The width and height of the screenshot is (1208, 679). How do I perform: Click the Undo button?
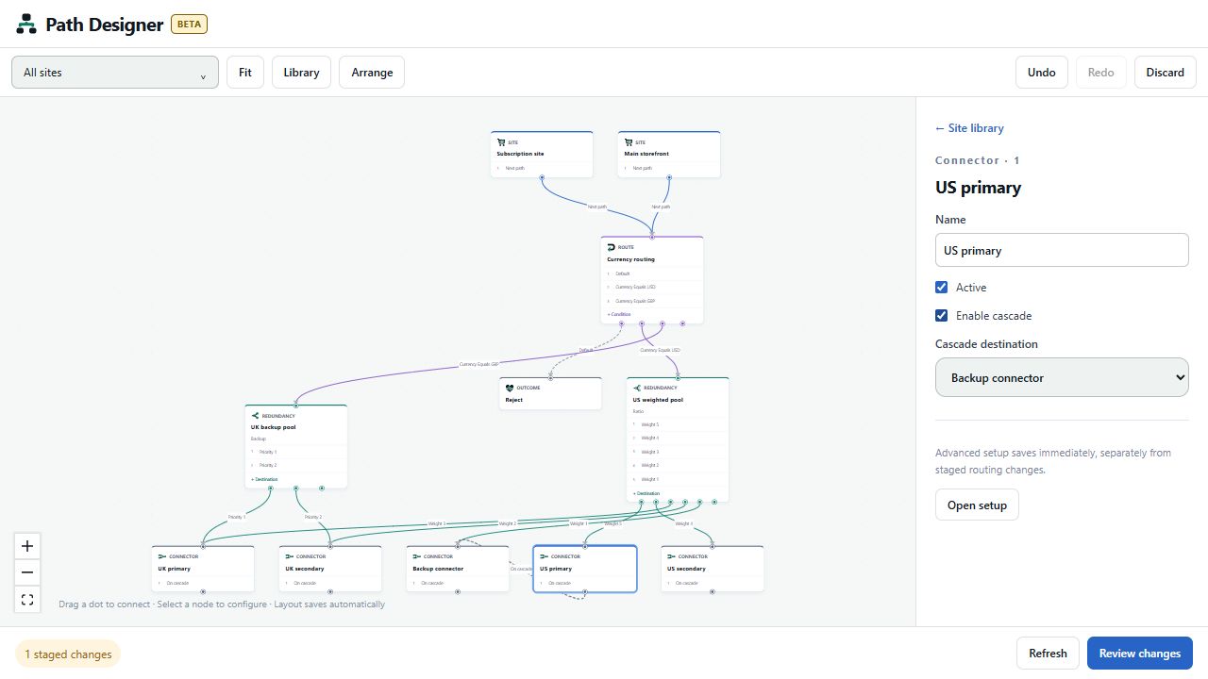pyautogui.click(x=1042, y=73)
